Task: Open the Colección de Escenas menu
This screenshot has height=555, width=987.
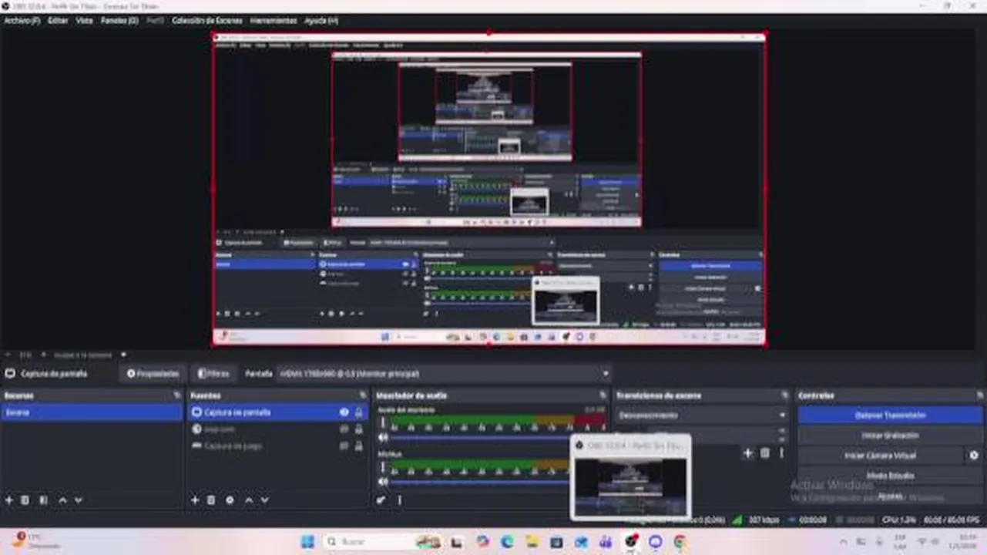Action: [207, 21]
